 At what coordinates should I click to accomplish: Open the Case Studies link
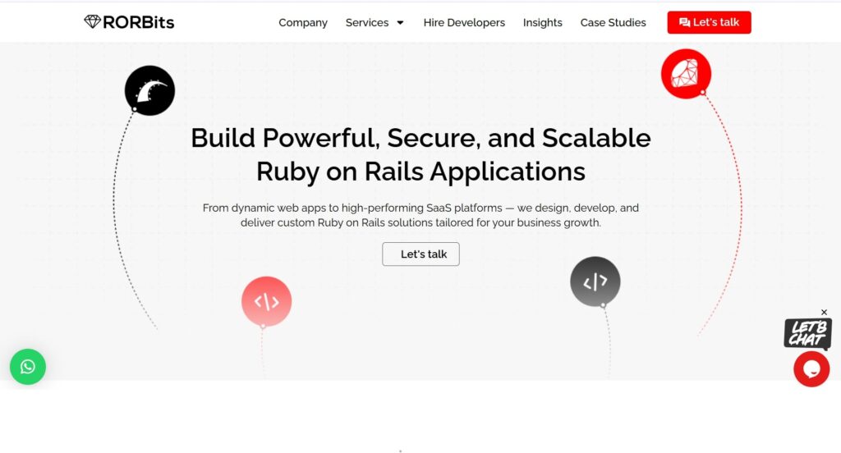click(x=613, y=23)
